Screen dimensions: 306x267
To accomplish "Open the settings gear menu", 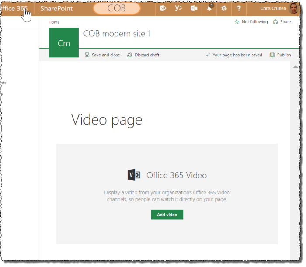I will click(224, 8).
